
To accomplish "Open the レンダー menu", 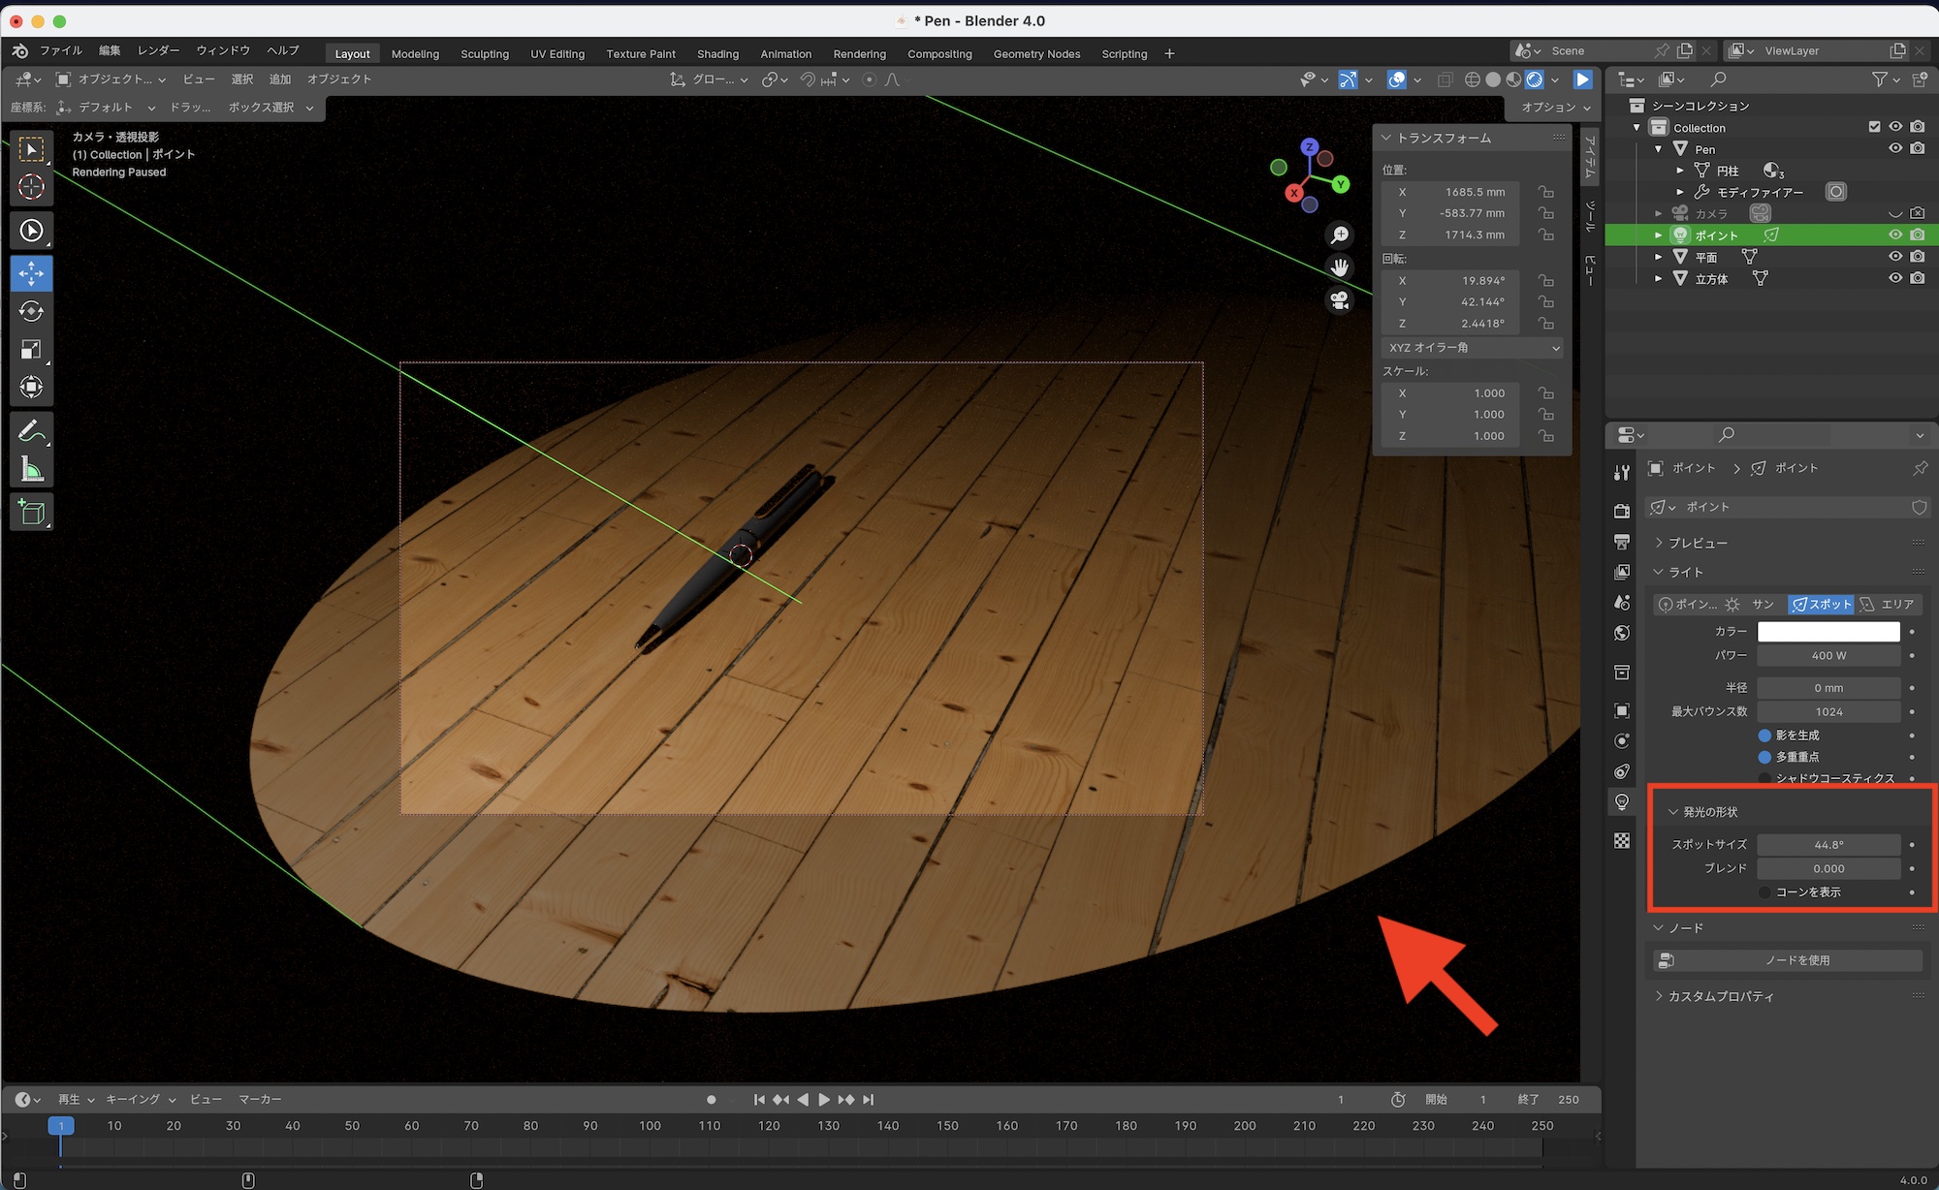I will 158,50.
